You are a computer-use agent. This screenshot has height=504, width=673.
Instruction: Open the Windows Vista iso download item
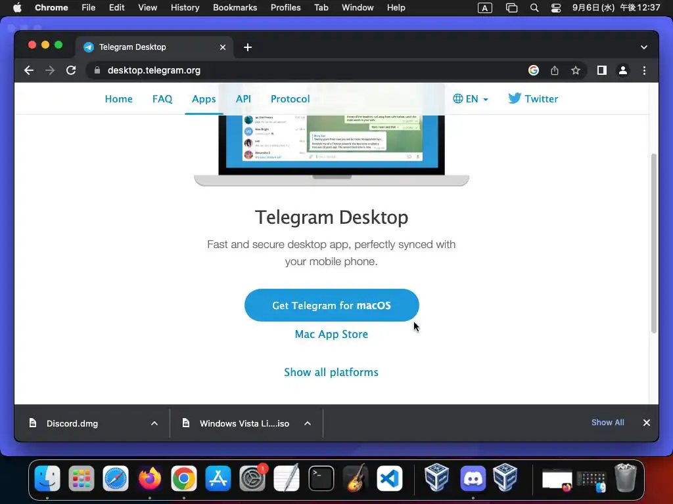244,423
